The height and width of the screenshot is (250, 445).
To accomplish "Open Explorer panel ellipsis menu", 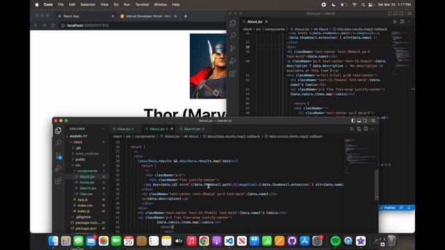I will click(x=103, y=129).
